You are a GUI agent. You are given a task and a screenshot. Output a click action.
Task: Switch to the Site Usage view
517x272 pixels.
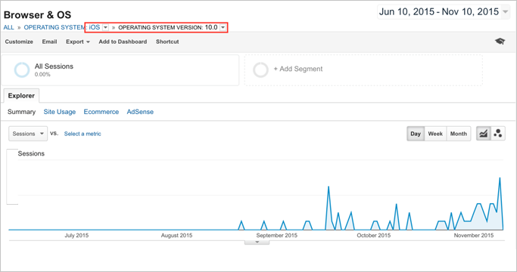60,112
